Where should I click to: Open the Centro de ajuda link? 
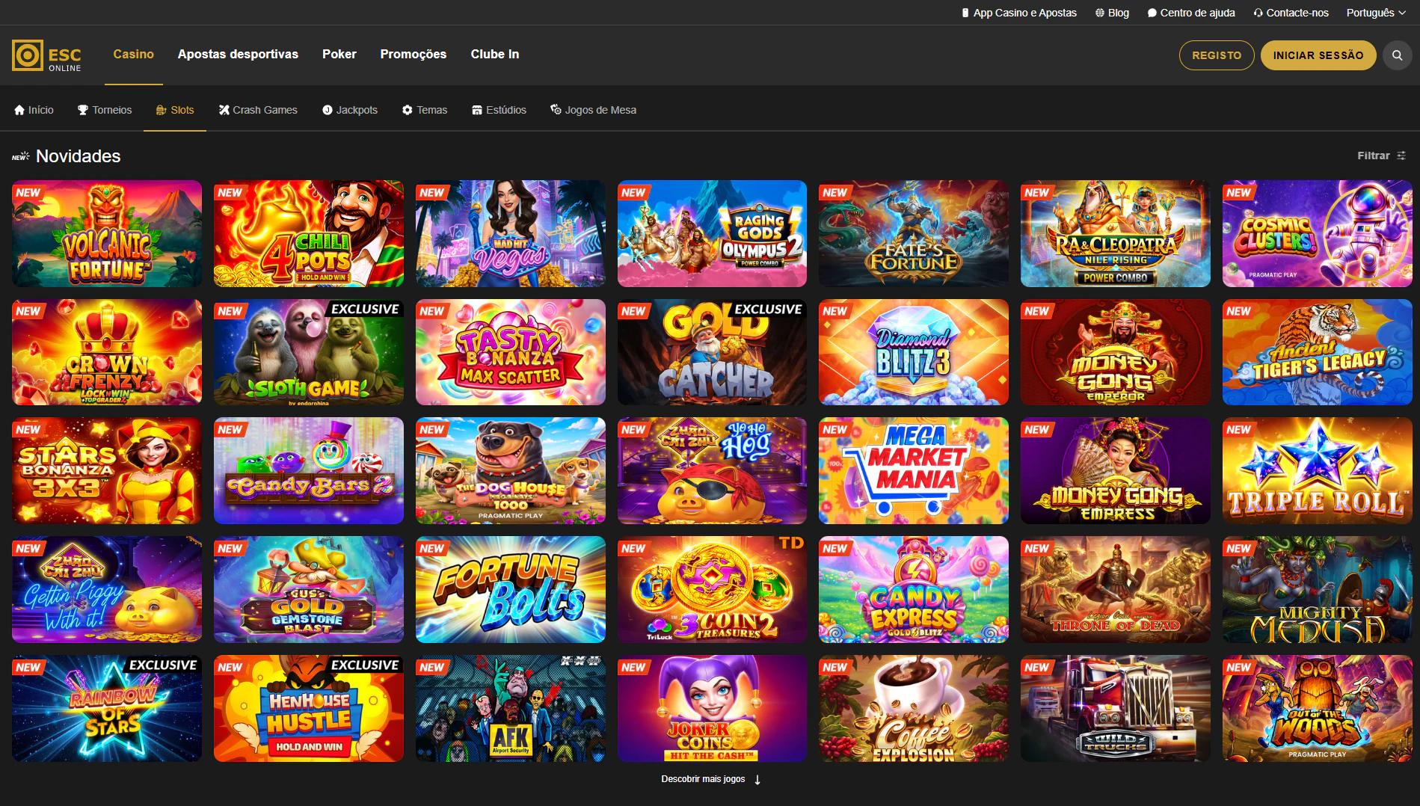point(1191,13)
